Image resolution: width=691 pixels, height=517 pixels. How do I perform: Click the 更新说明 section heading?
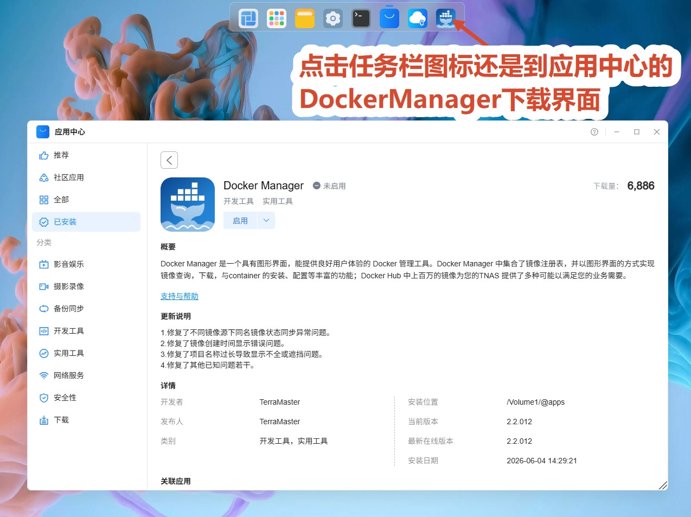coord(176,316)
